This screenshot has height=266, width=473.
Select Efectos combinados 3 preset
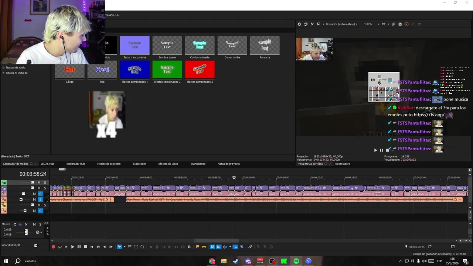(x=200, y=70)
